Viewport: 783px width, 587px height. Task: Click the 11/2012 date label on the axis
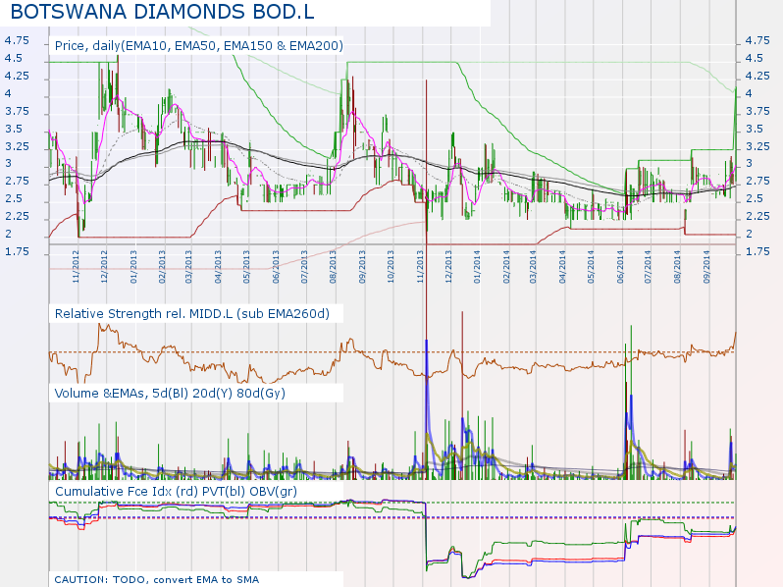pos(76,267)
